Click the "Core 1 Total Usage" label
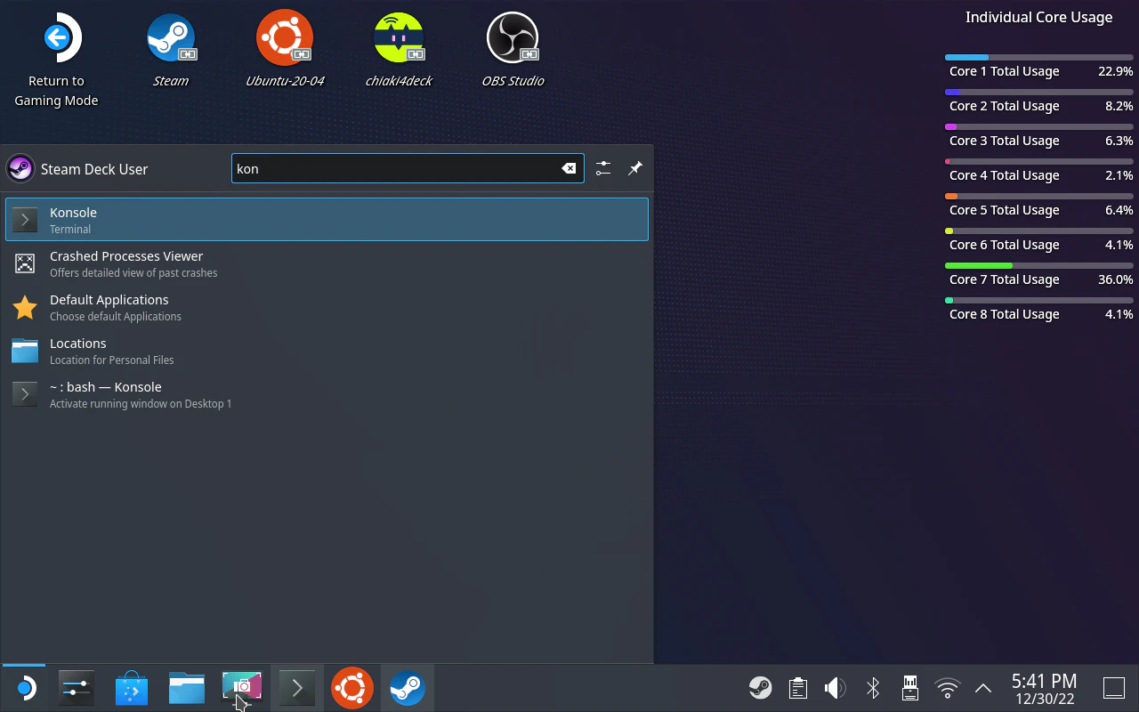Viewport: 1139px width, 712px height. click(x=1004, y=71)
